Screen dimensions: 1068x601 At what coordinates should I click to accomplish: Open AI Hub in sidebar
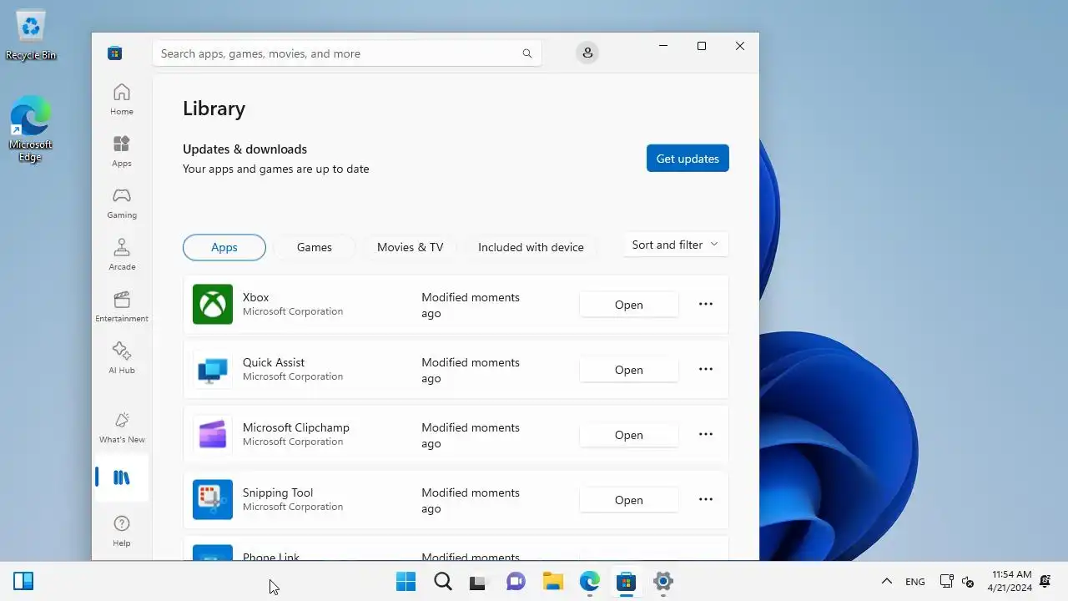(x=122, y=358)
